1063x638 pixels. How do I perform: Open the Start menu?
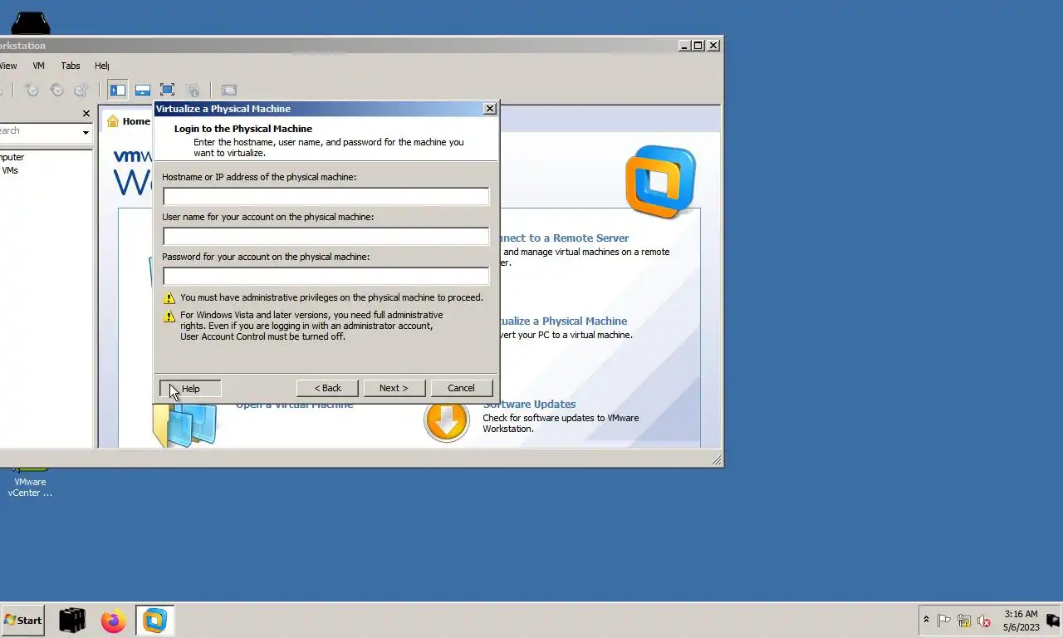point(22,620)
